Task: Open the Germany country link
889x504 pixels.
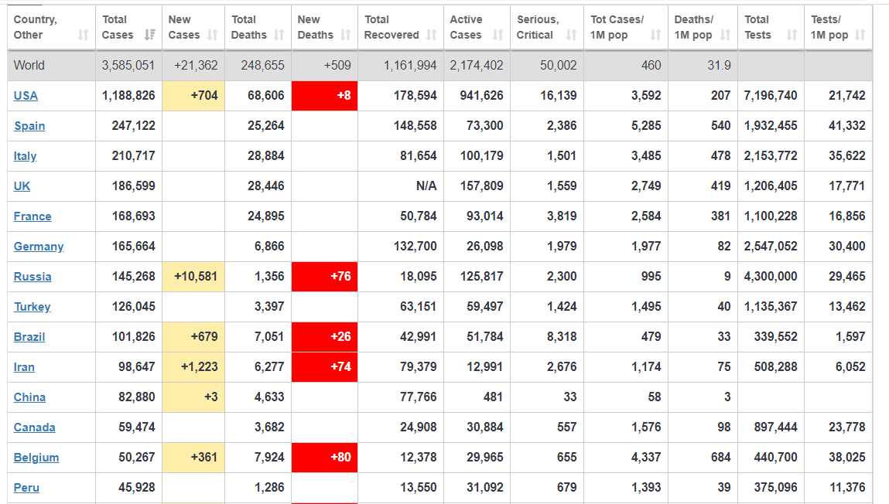Action: click(39, 247)
